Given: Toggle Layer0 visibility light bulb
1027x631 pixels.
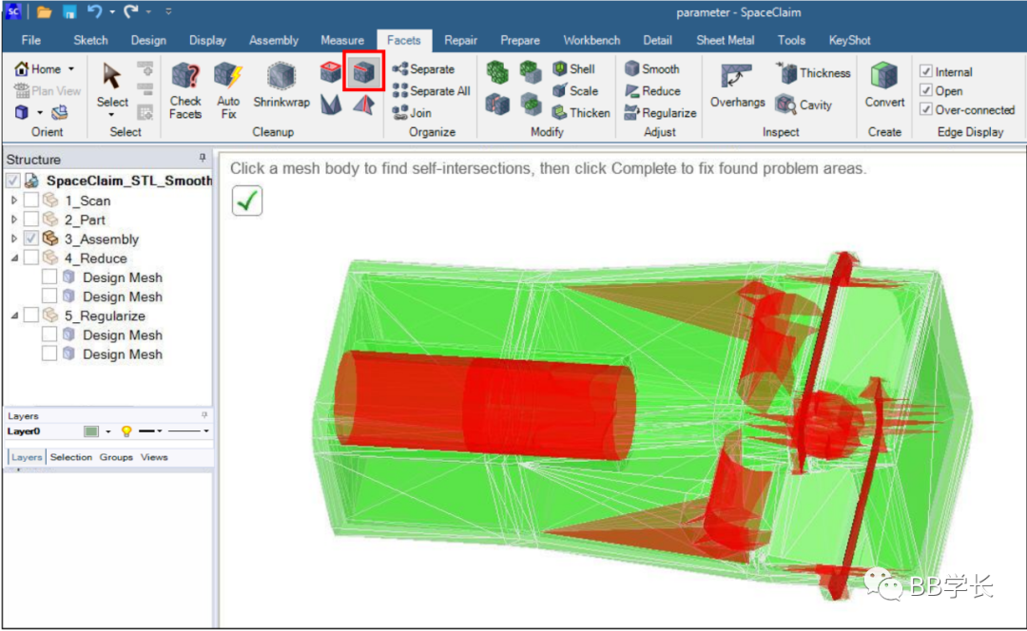Looking at the screenshot, I should coord(126,430).
